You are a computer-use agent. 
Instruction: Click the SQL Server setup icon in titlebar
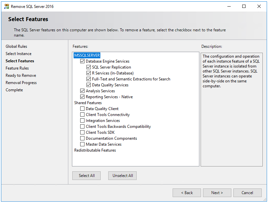point(7,6)
